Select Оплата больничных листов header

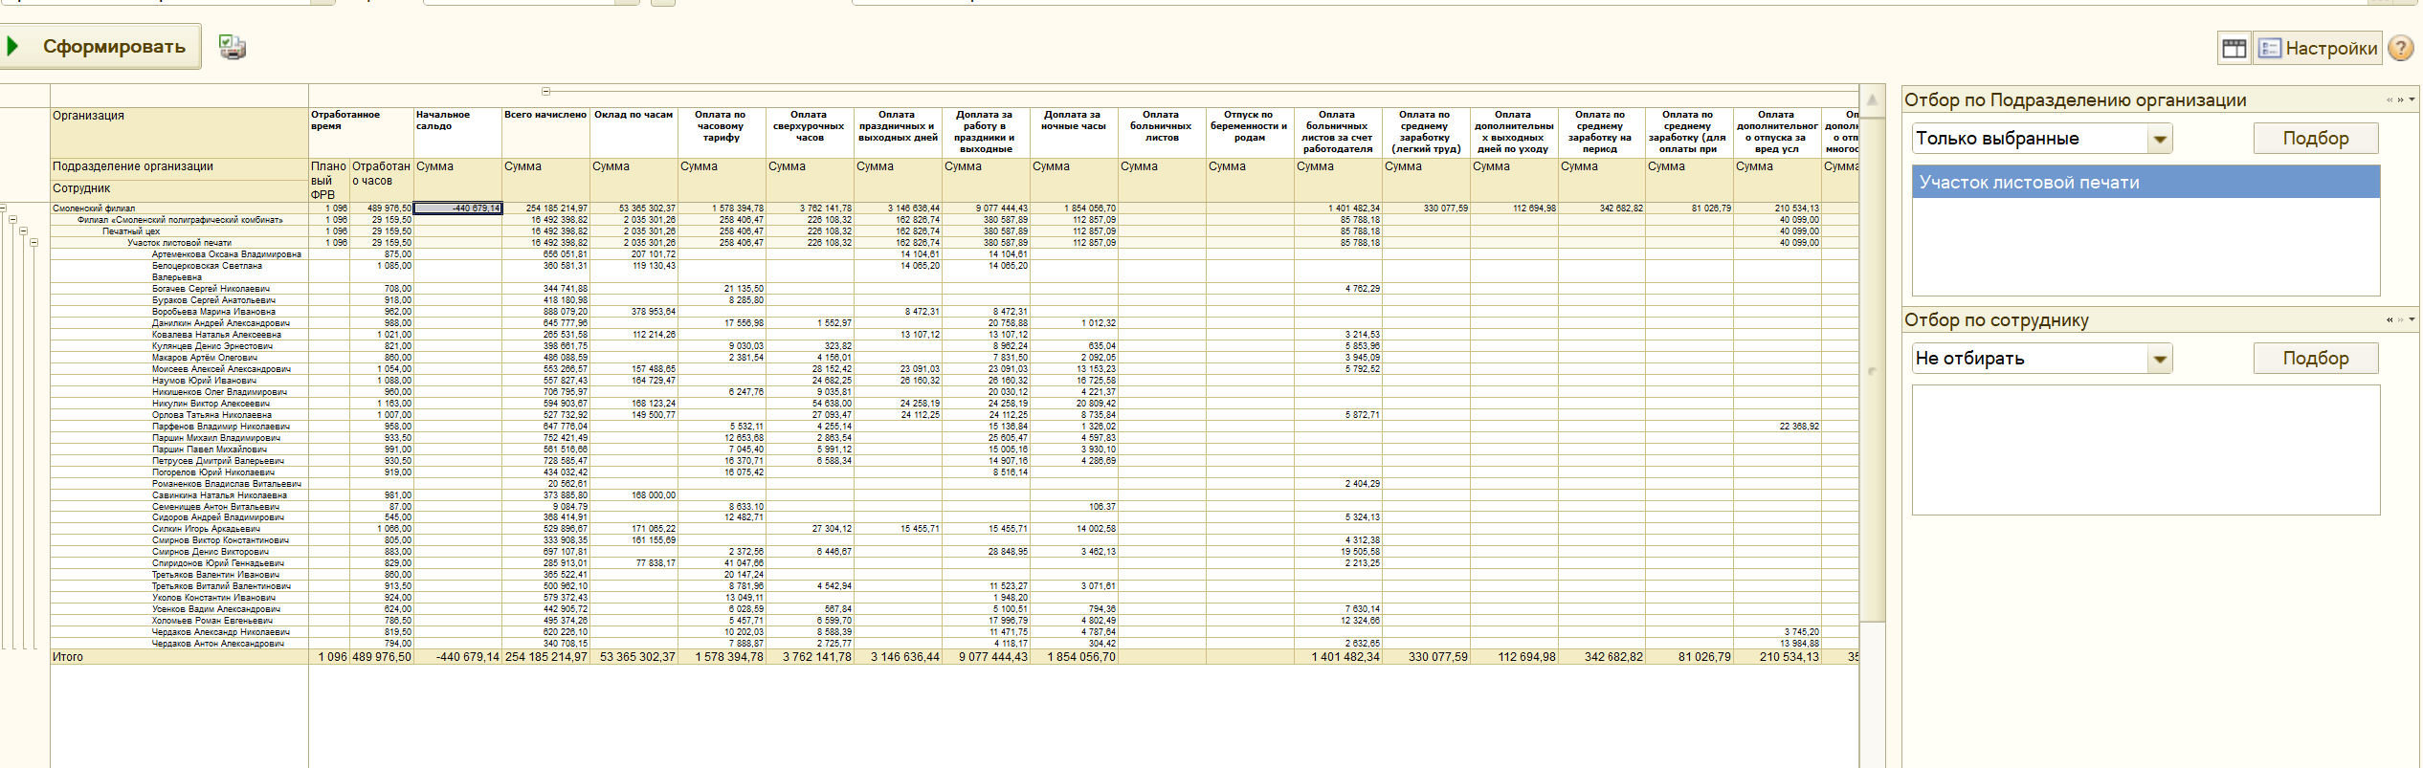coord(1162,133)
